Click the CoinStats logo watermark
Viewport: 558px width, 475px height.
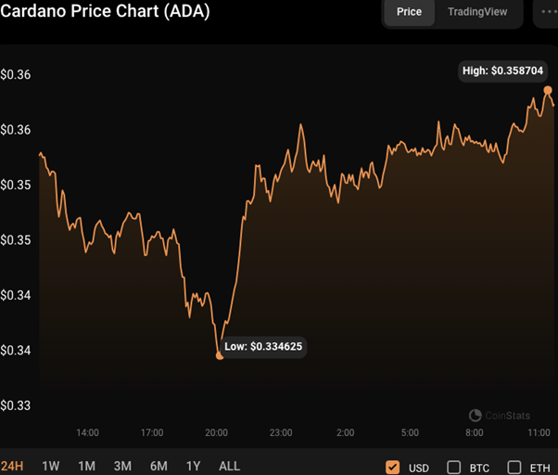(x=501, y=416)
